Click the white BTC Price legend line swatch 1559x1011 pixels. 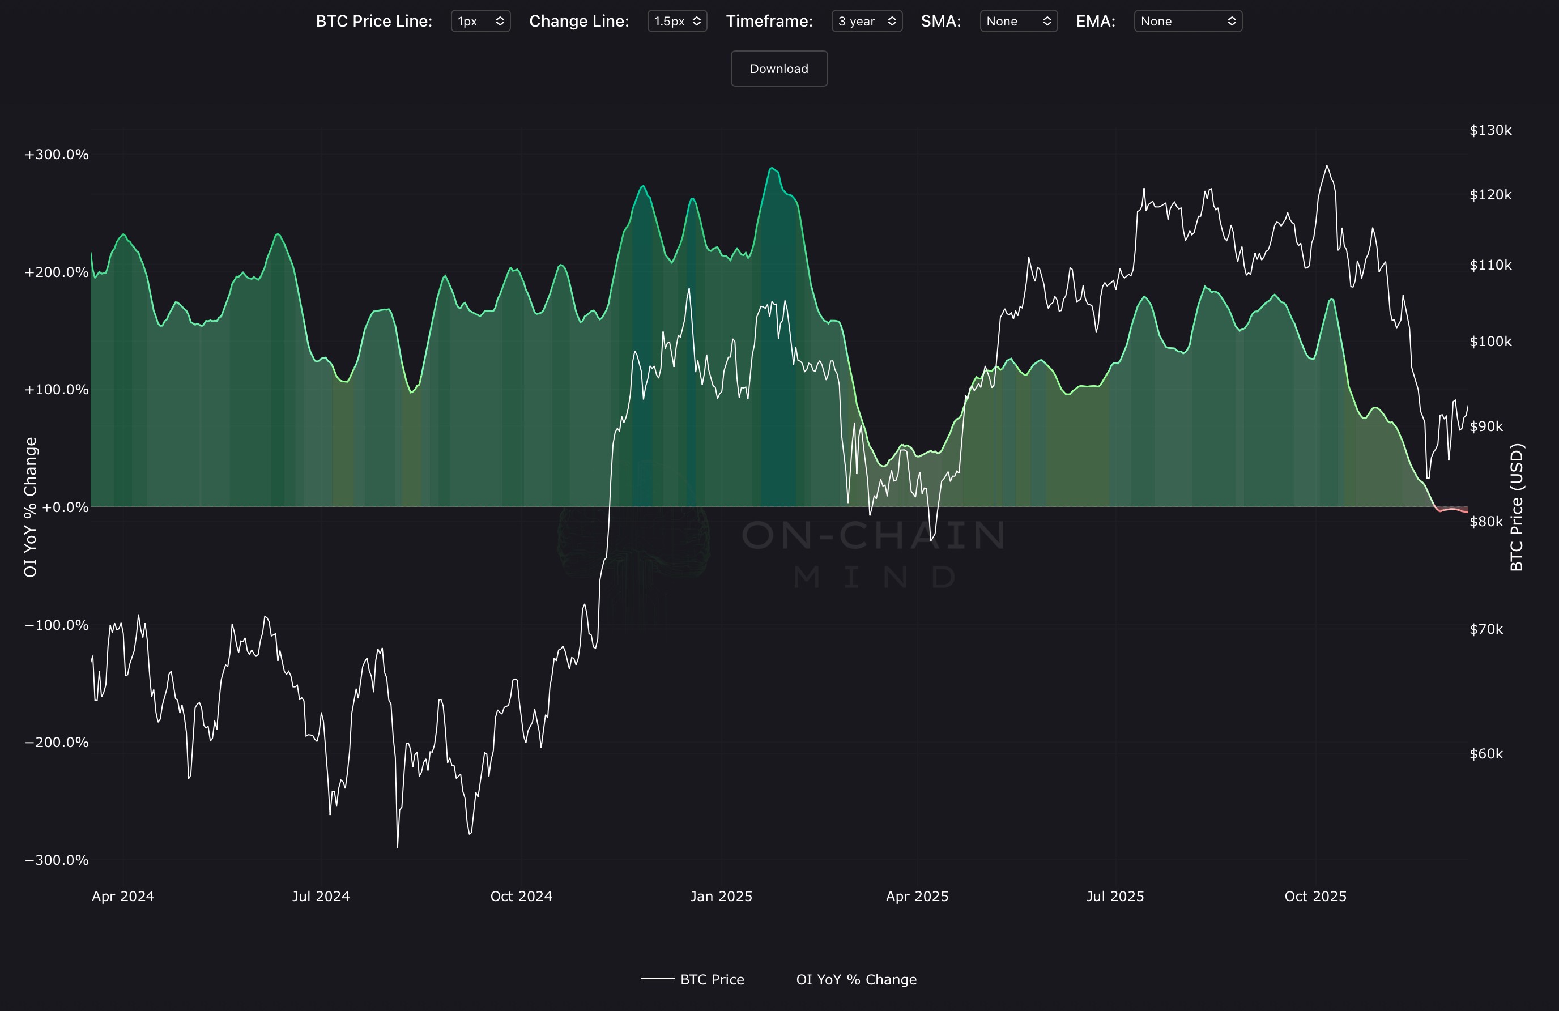pyautogui.click(x=657, y=980)
